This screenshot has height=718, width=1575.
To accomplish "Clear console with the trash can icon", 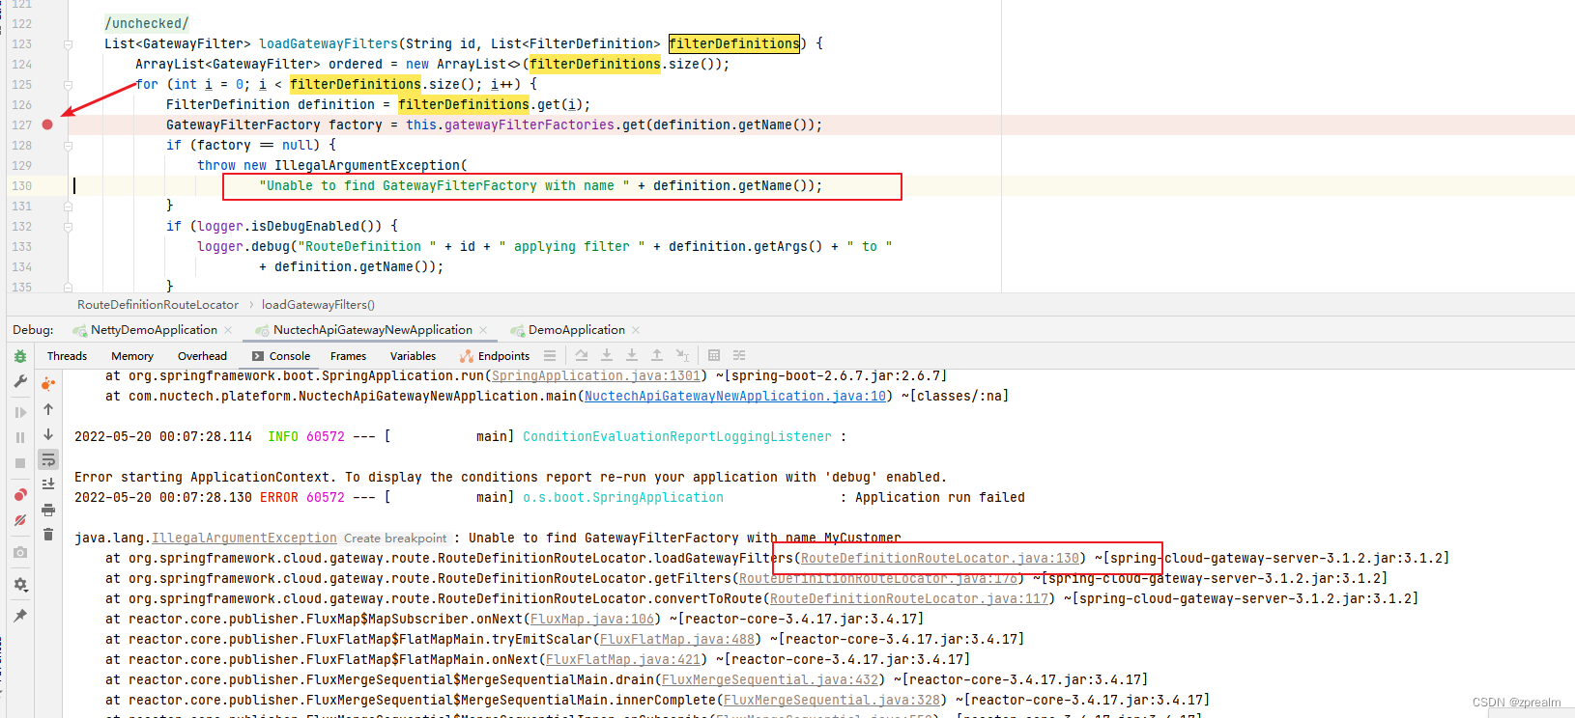I will [48, 535].
